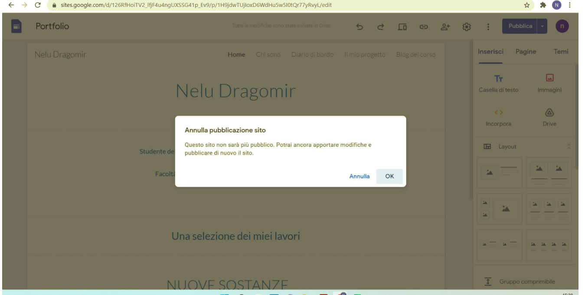Expand the Pubblica dropdown arrow
The image size is (585, 295).
[x=542, y=26]
